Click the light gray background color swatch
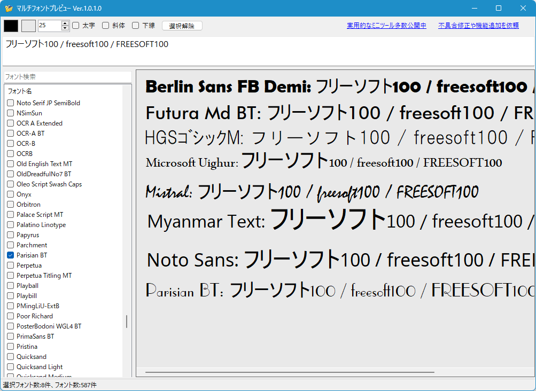 (28, 26)
